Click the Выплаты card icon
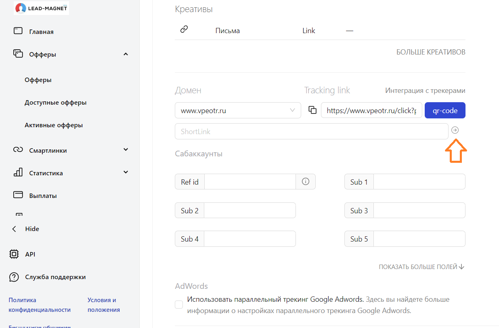 click(x=18, y=195)
